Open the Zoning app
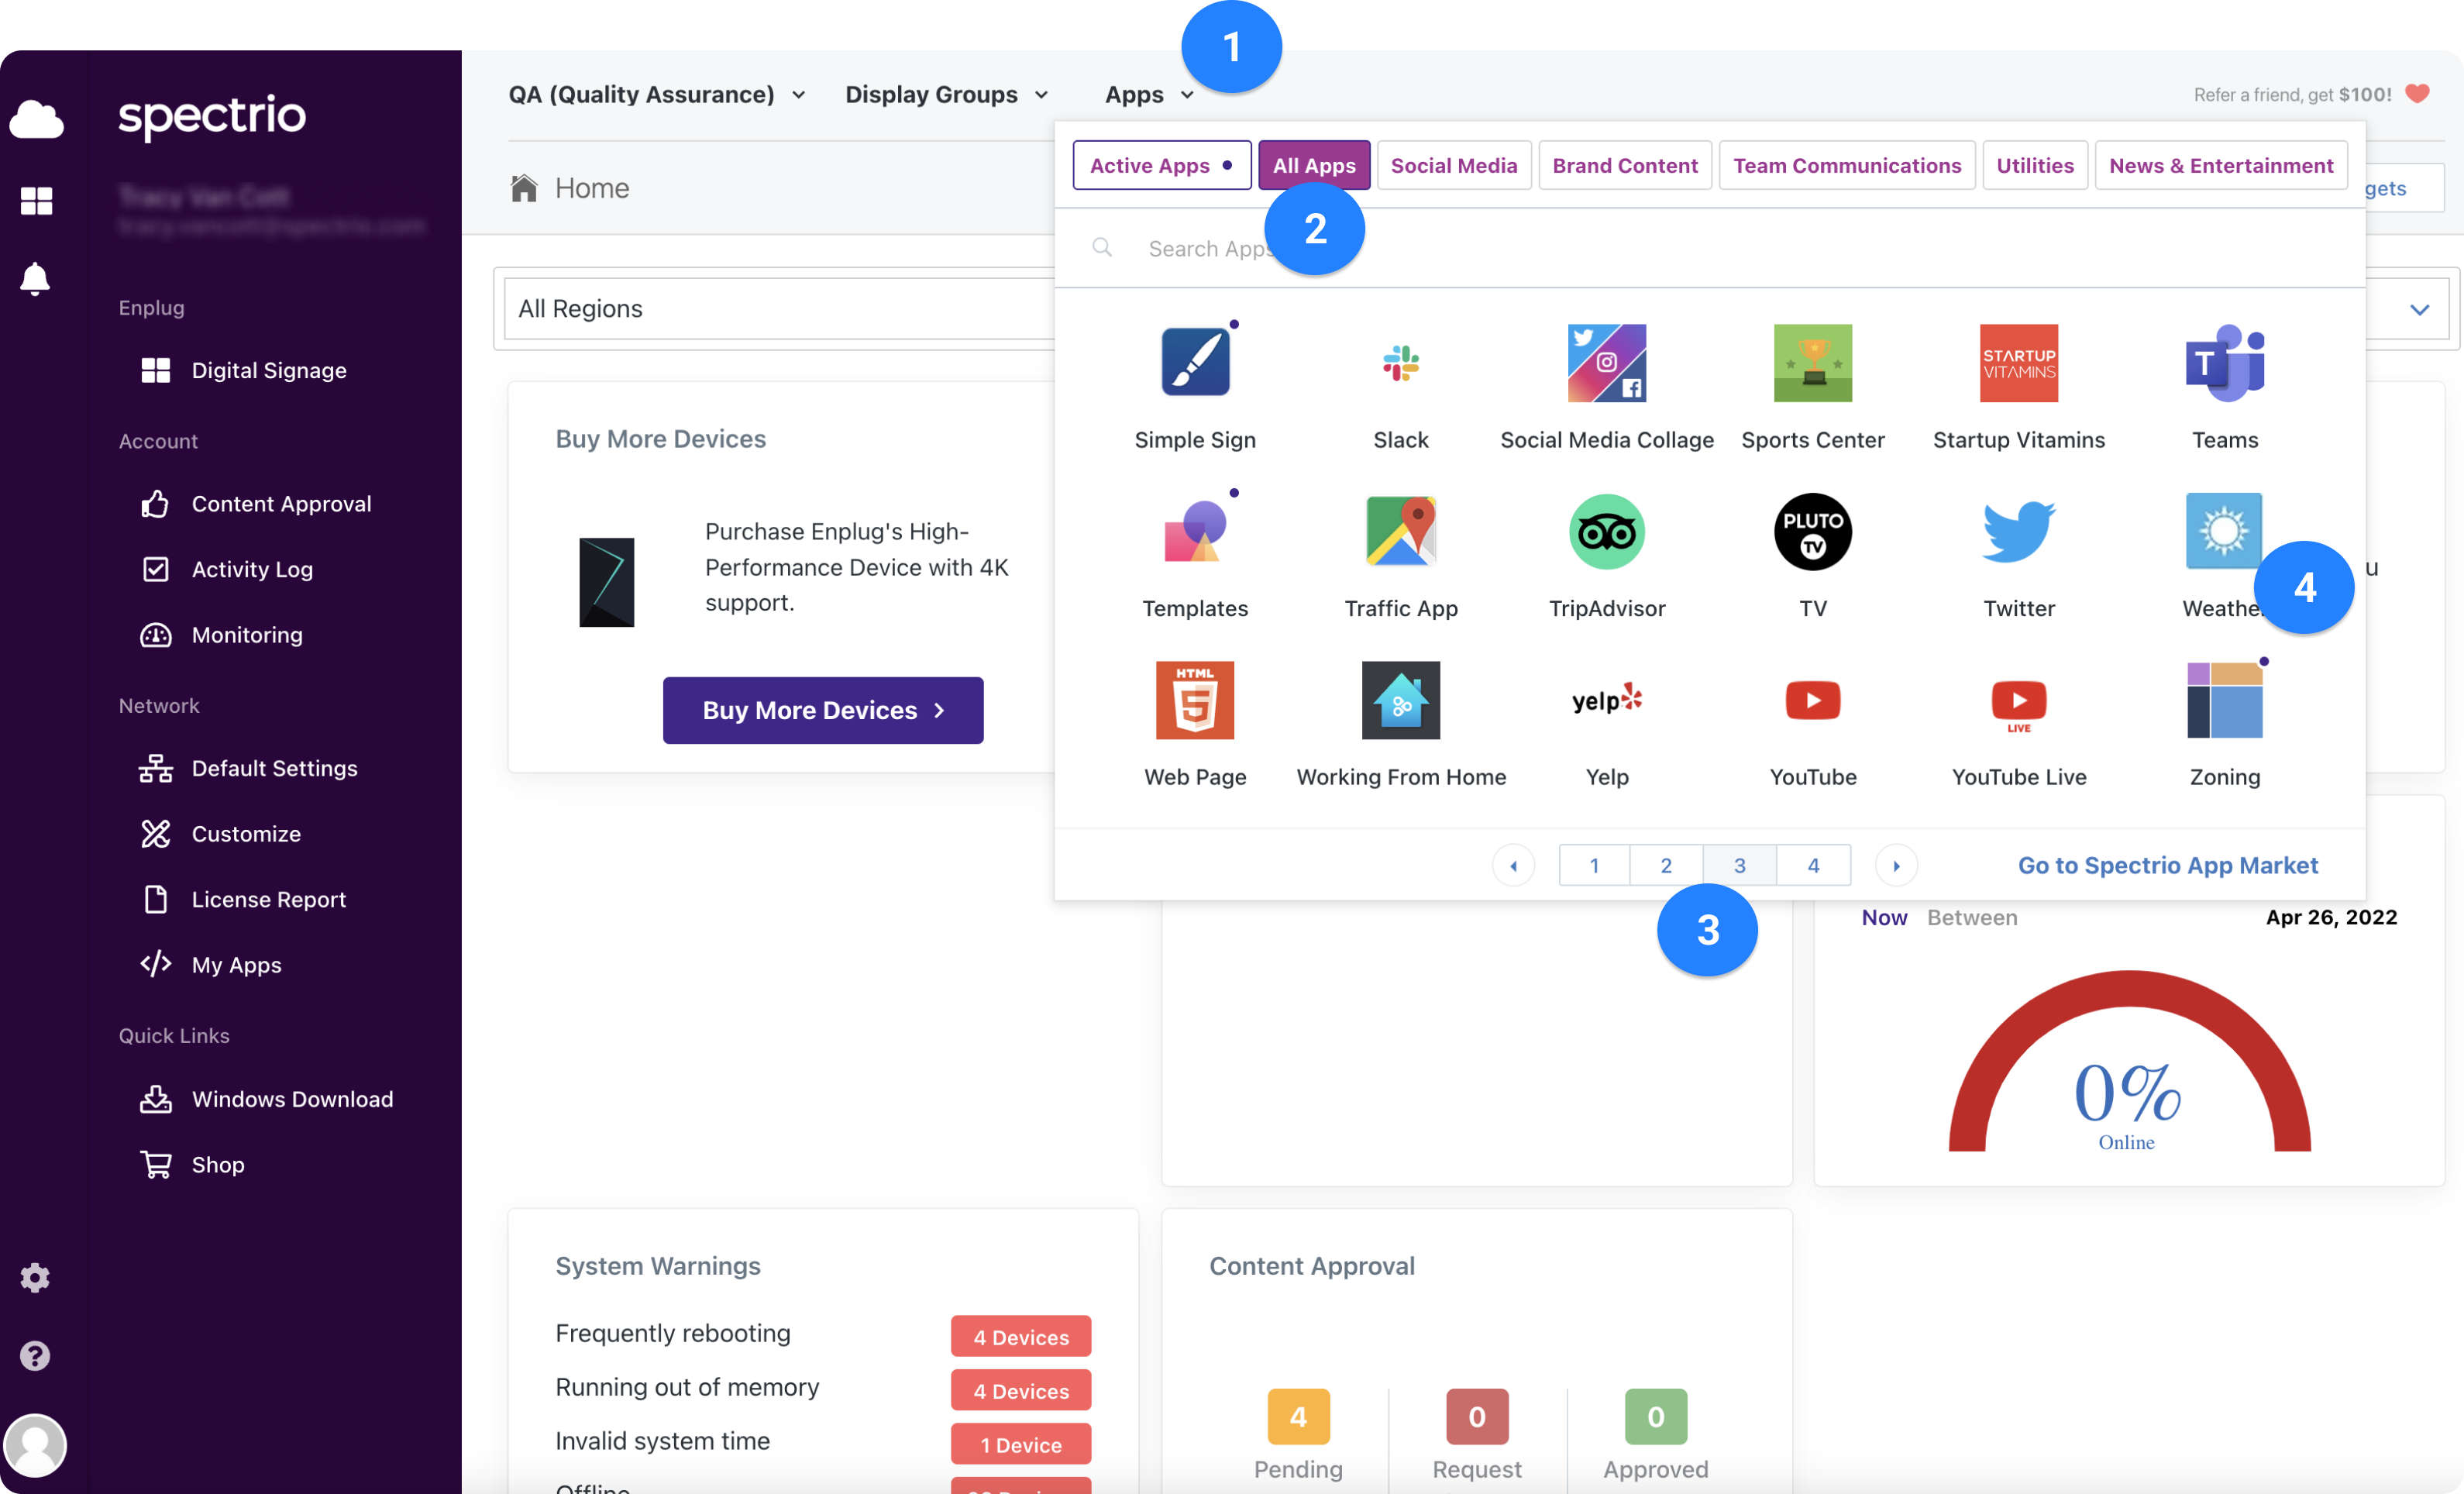The width and height of the screenshot is (2464, 1494). coord(2225,700)
